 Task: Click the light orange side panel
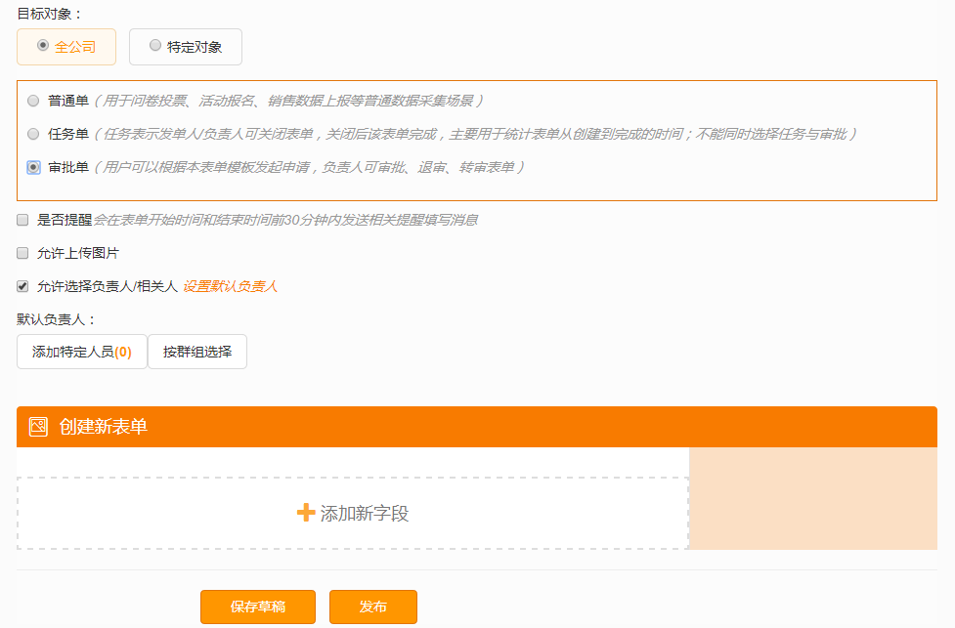click(x=813, y=498)
